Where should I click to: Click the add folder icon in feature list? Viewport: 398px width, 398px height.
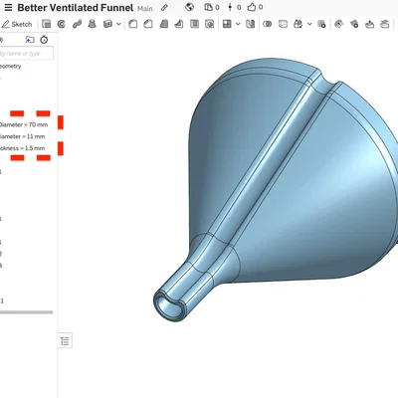[30, 40]
